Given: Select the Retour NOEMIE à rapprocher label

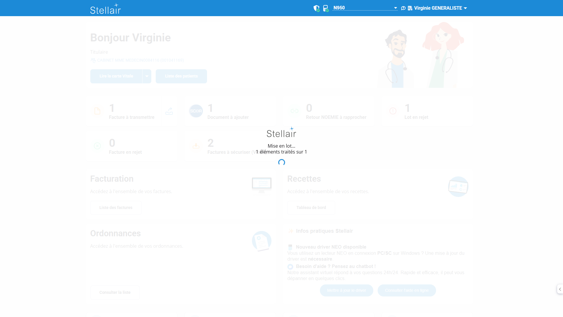Looking at the screenshot, I should point(336,117).
